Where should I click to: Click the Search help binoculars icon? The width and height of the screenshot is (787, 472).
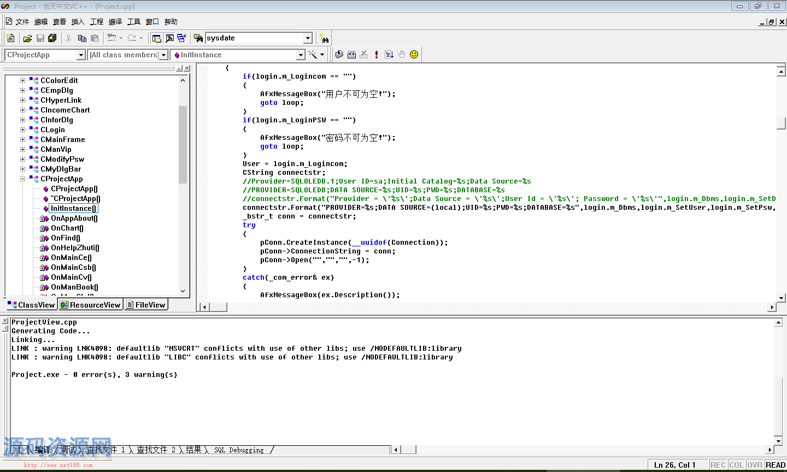click(325, 38)
